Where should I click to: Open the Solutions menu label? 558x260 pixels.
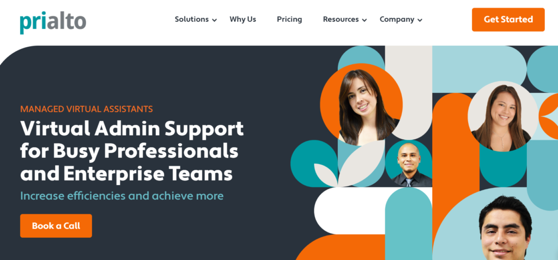click(192, 19)
